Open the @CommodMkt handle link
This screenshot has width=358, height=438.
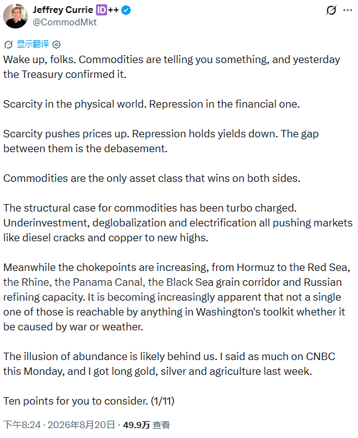[64, 22]
